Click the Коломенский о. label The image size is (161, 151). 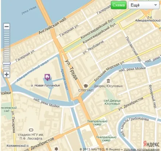tap(18, 146)
